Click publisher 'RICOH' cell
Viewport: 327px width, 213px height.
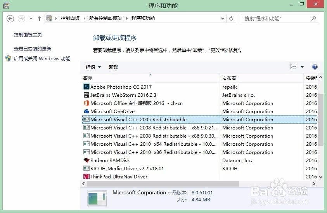coord(230,168)
